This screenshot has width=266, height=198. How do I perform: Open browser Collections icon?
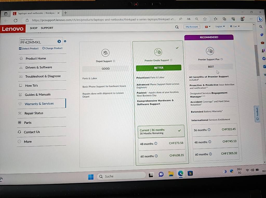[224, 19]
